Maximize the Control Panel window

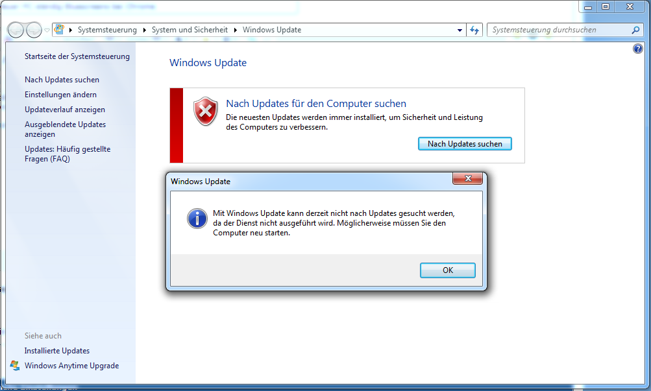(x=606, y=6)
